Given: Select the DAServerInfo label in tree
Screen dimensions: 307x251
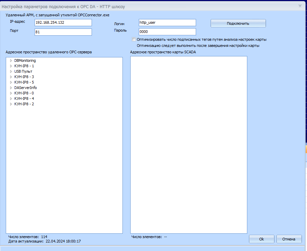Looking at the screenshot, I should [x=25, y=88].
